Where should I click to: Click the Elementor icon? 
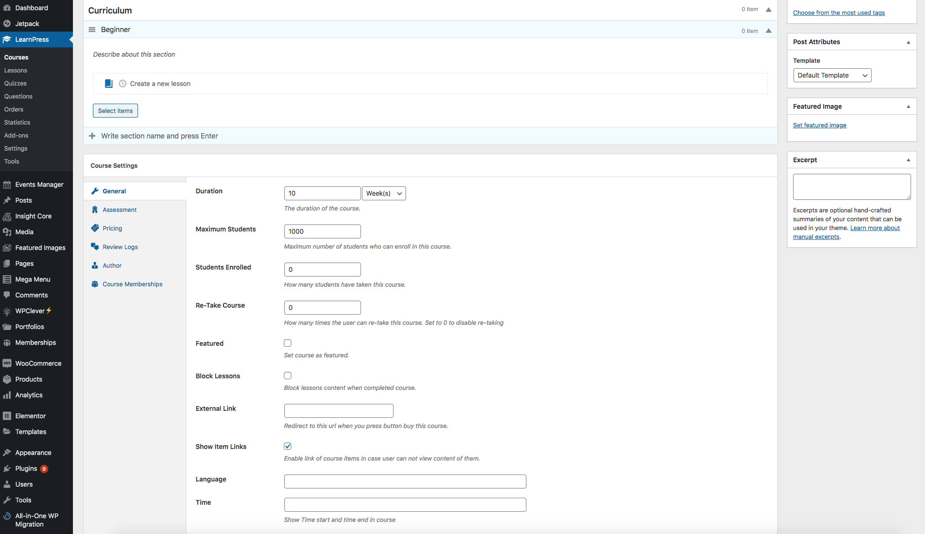click(x=7, y=416)
